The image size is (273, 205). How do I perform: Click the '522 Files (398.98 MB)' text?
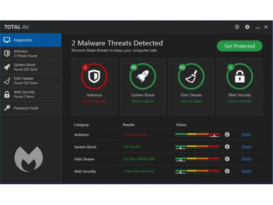point(139,159)
